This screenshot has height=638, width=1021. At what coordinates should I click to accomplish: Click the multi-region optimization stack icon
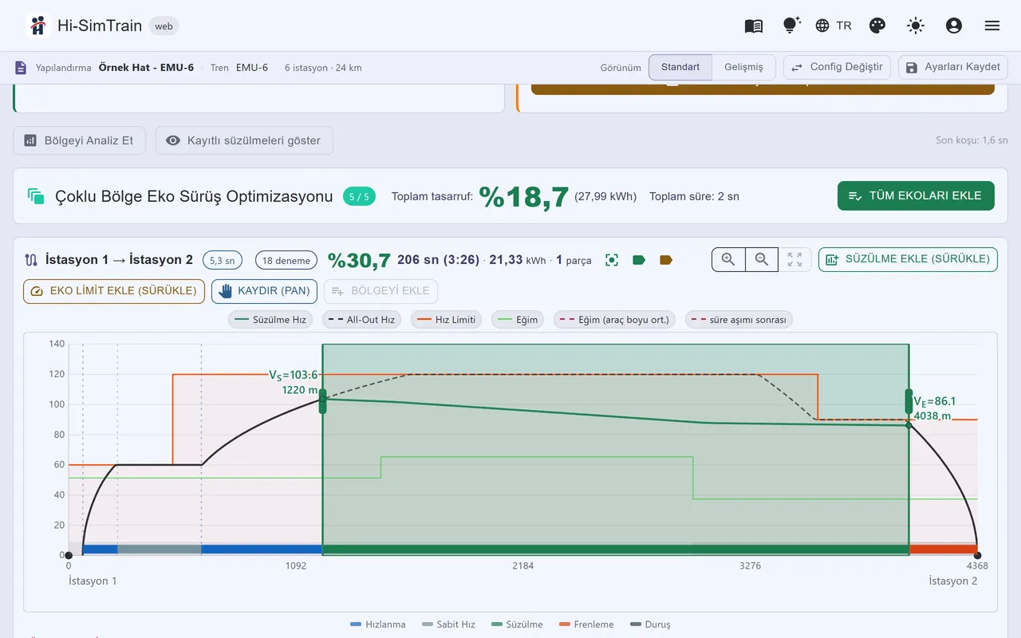pyautogui.click(x=35, y=196)
